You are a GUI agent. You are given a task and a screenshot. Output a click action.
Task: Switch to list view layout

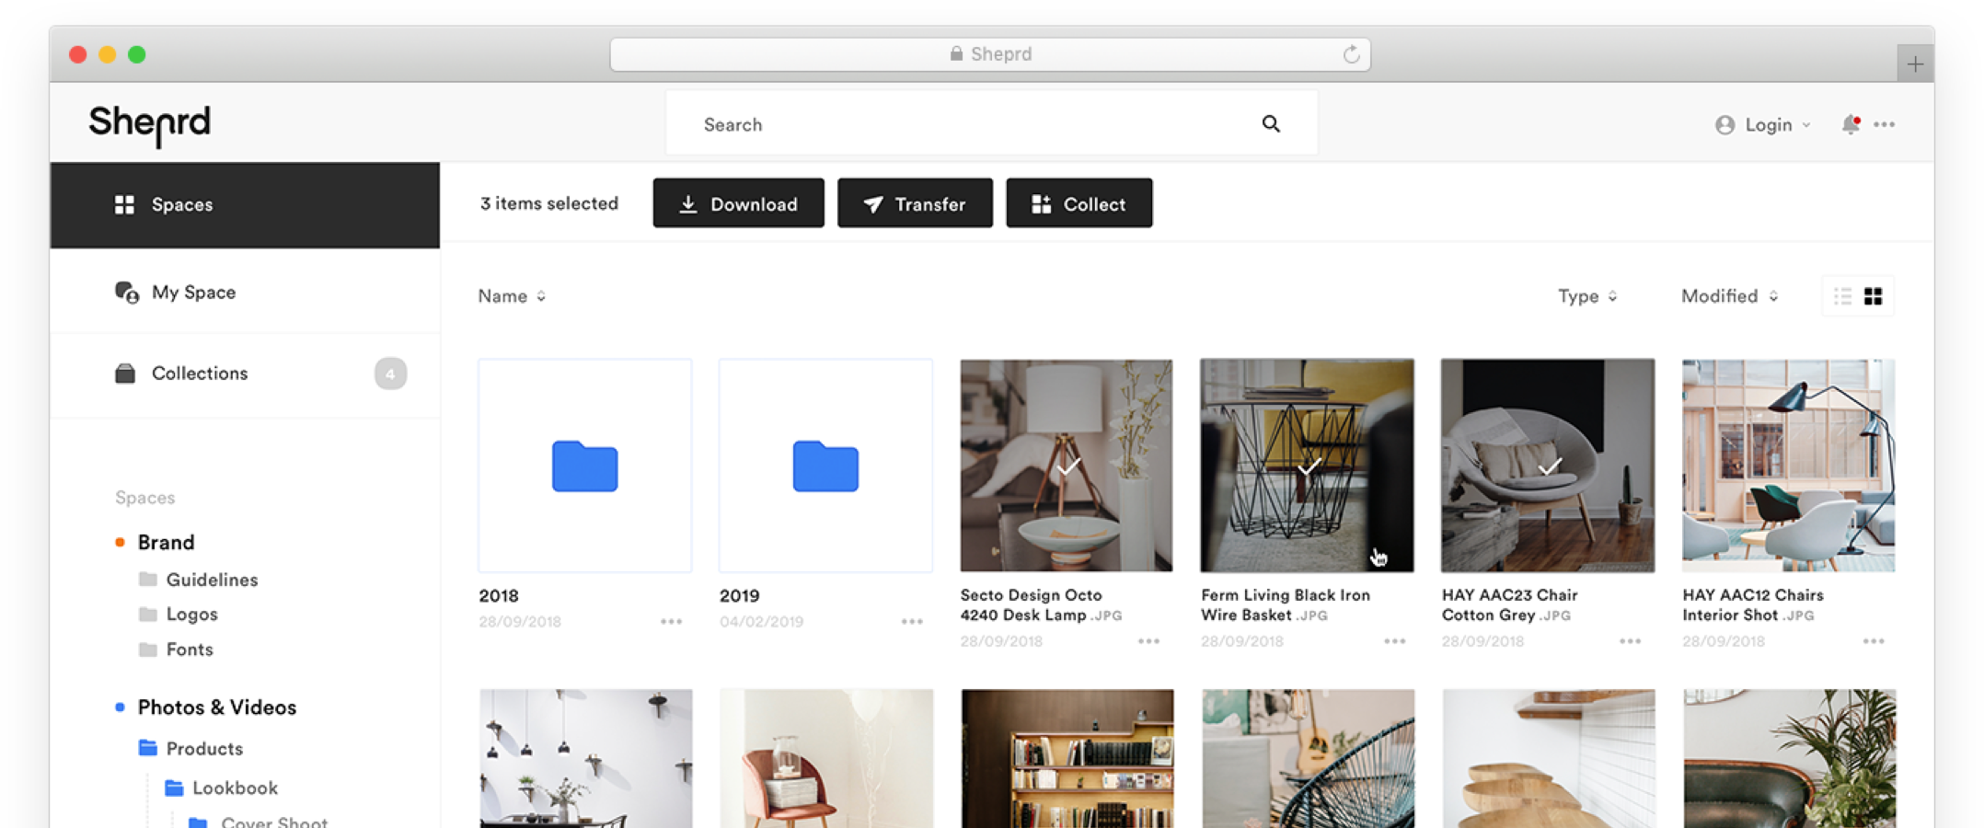click(x=1842, y=296)
